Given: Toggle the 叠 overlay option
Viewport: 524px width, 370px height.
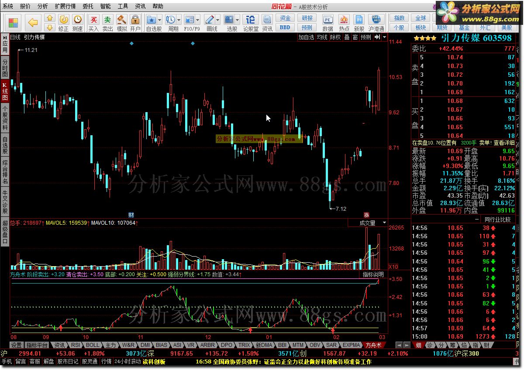Looking at the screenshot, I should tap(347, 38).
